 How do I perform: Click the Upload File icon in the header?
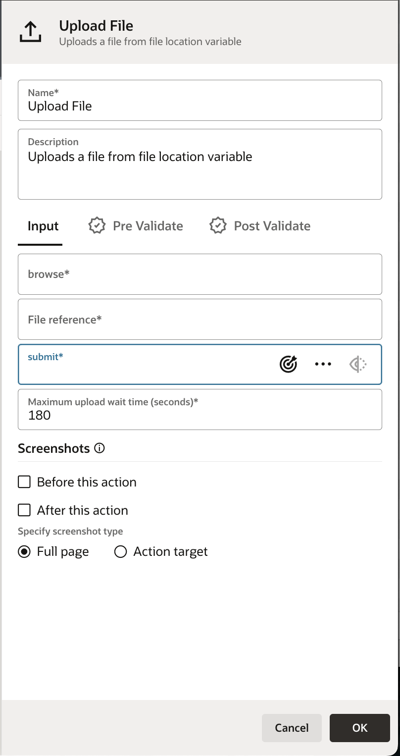click(30, 33)
